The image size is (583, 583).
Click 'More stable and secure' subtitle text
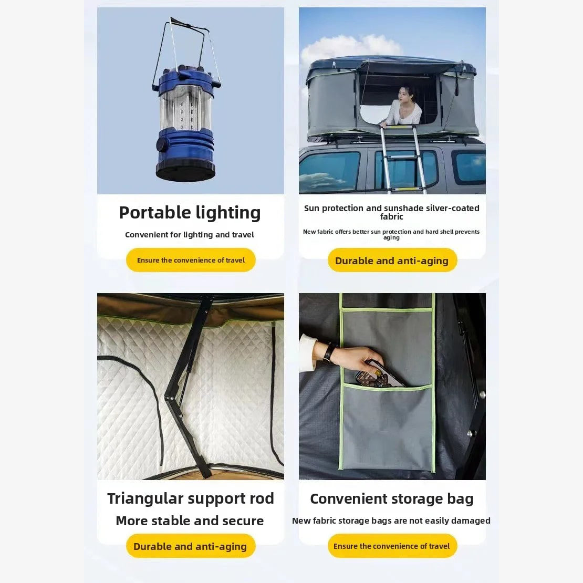click(x=190, y=520)
